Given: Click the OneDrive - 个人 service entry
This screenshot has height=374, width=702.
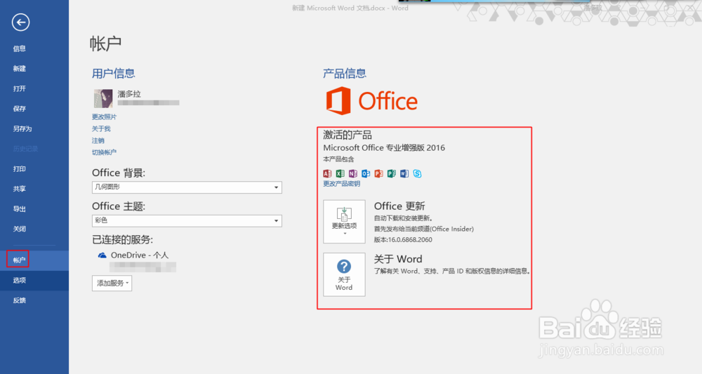Looking at the screenshot, I should click(x=139, y=255).
